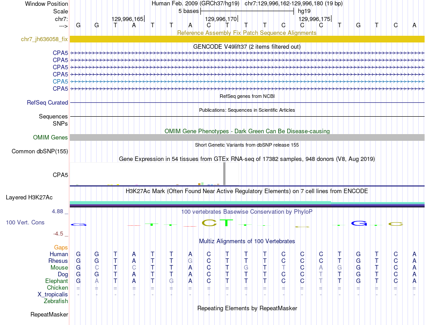Click the 100 Vert. Cons label
The image size is (425, 325).
[x=25, y=222]
